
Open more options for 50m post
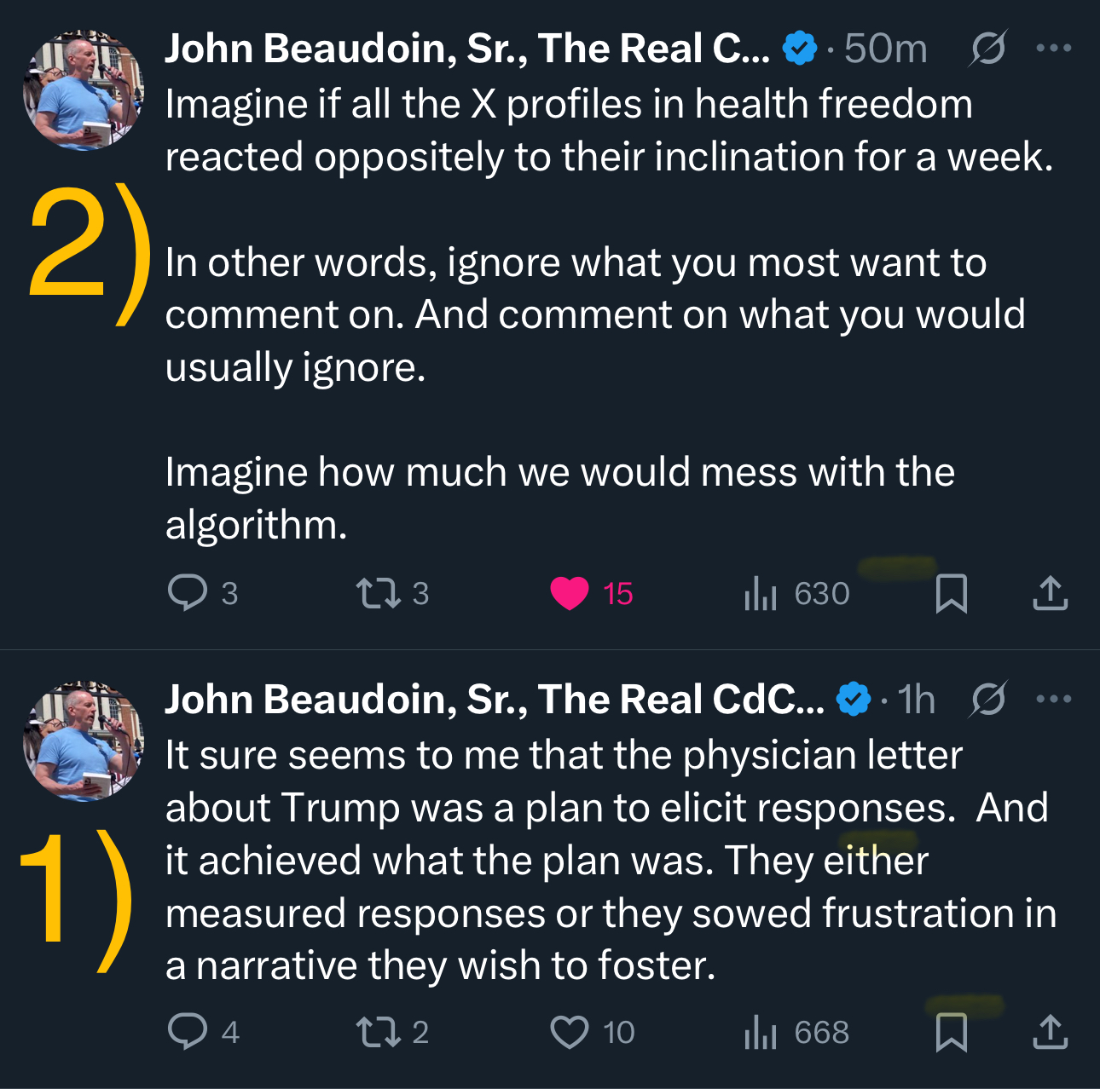tap(1053, 49)
